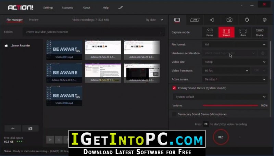Click the hardware acceleration settings gear
Viewport: 274px width, 156px height.
(263, 53)
